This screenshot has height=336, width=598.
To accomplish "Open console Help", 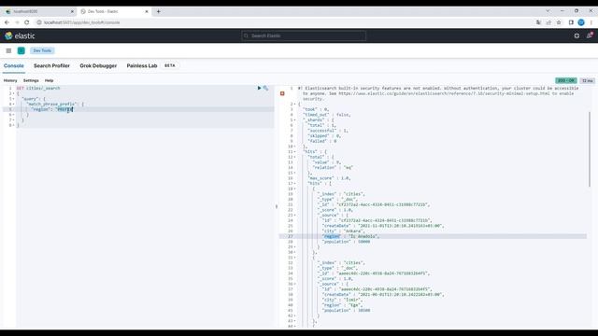I will (50, 81).
